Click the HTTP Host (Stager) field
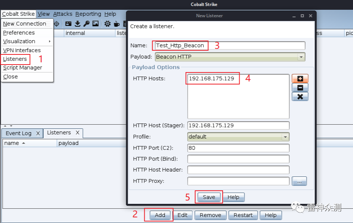353x223 pixels. 238,125
